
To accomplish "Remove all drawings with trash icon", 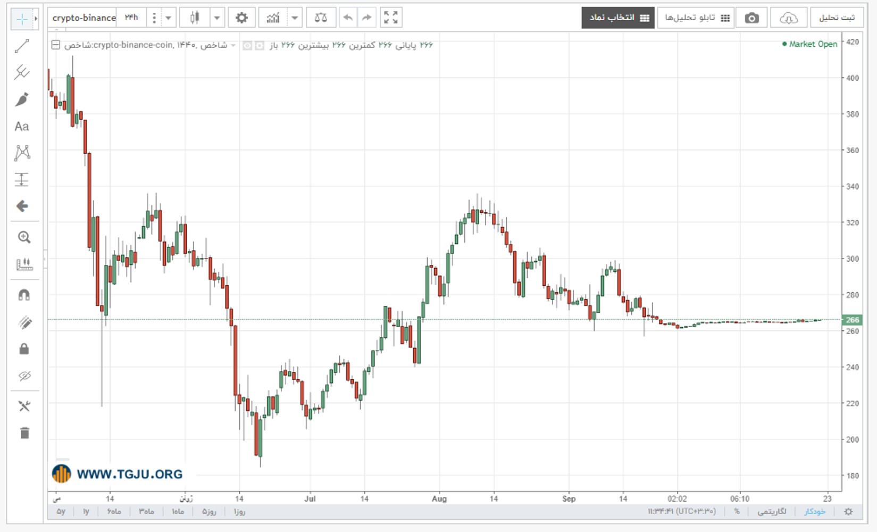I will [24, 433].
